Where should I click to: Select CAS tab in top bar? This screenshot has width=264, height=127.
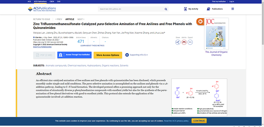coord(59,1)
